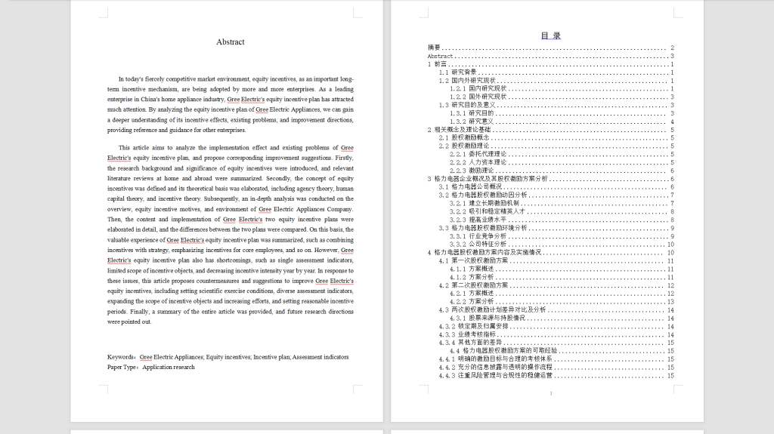Open contents entry '3.2 格力电器股权激励动因分析'
Image resolution: width=774 pixels, height=434 pixels.
556,195
